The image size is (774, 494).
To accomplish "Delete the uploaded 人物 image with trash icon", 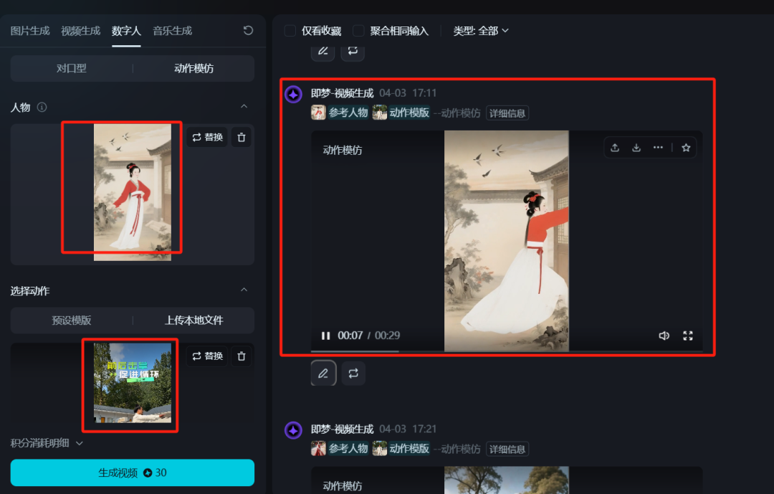I will [242, 138].
